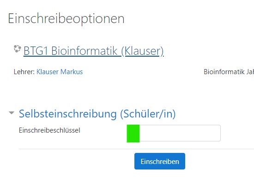Collapse the Selbsteinschreibung section triangle
This screenshot has width=254, height=181.
click(x=12, y=113)
